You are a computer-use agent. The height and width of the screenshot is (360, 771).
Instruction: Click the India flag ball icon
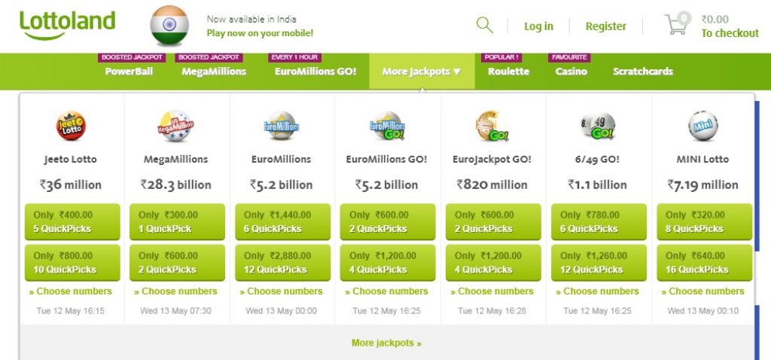169,26
